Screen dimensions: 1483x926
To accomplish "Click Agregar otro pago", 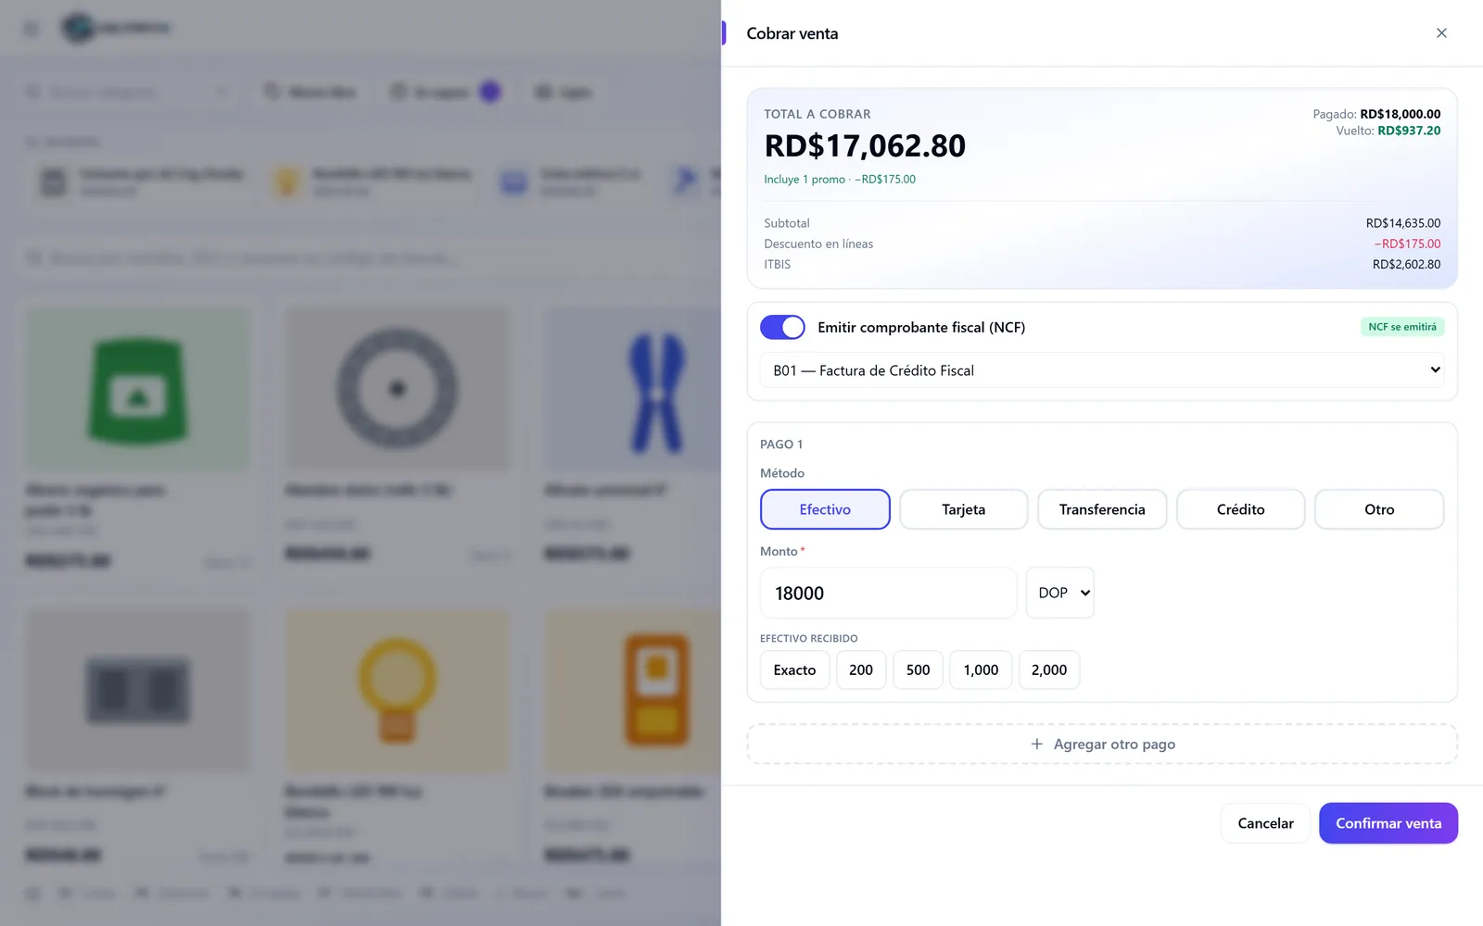I will 1102,744.
